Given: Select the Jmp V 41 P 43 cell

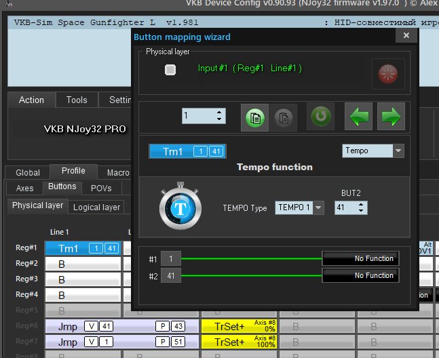Looking at the screenshot, I should (x=121, y=326).
